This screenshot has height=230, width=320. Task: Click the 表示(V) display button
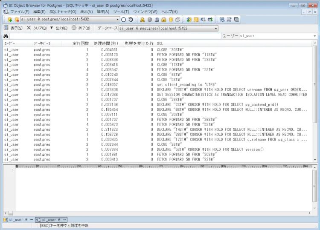coord(13,28)
